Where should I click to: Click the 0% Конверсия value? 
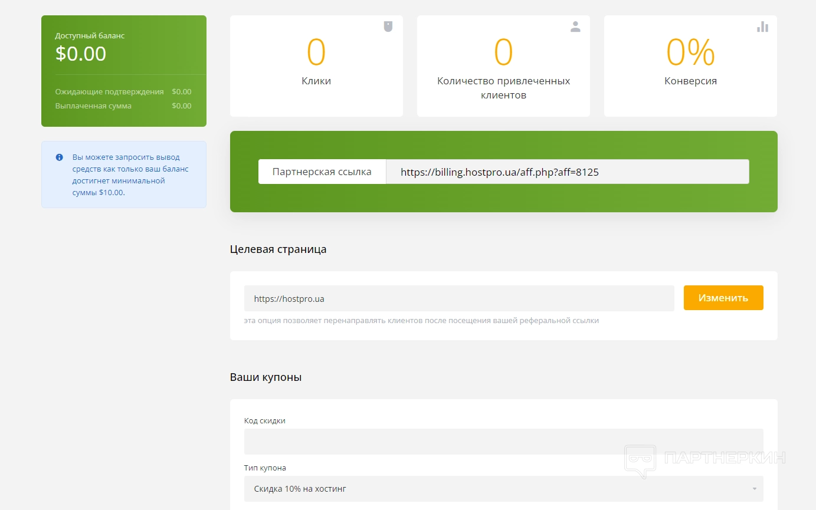[690, 52]
